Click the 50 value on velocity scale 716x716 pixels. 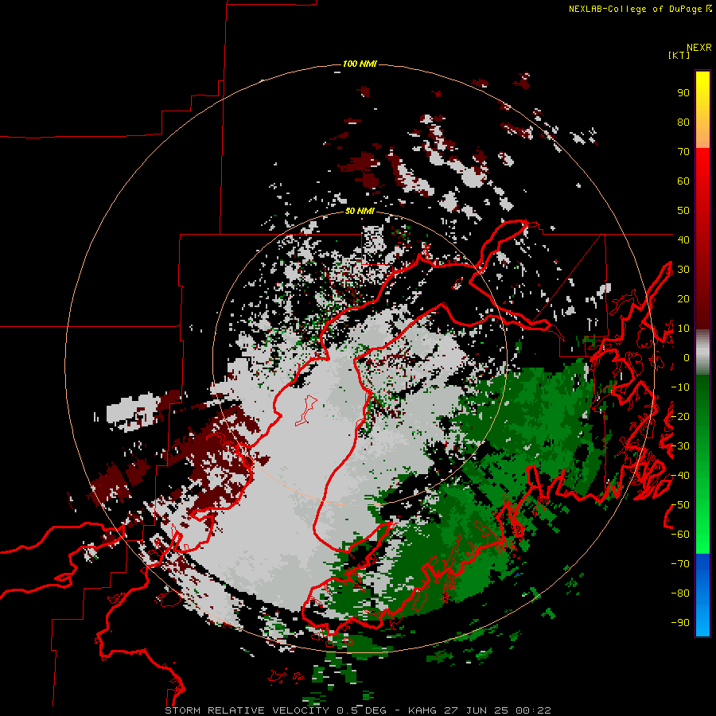pos(683,211)
